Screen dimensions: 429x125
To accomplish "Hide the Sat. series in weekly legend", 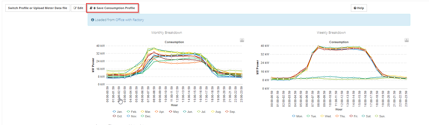I will coord(366,116).
